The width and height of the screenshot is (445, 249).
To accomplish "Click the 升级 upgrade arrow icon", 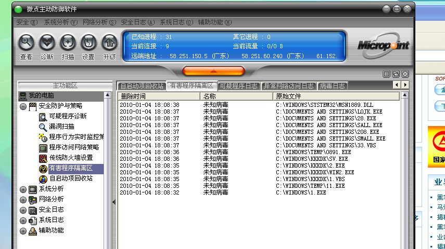I will (x=109, y=43).
